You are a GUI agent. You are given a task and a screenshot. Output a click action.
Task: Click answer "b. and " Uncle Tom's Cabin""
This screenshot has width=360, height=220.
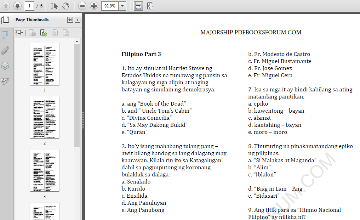[156, 111]
